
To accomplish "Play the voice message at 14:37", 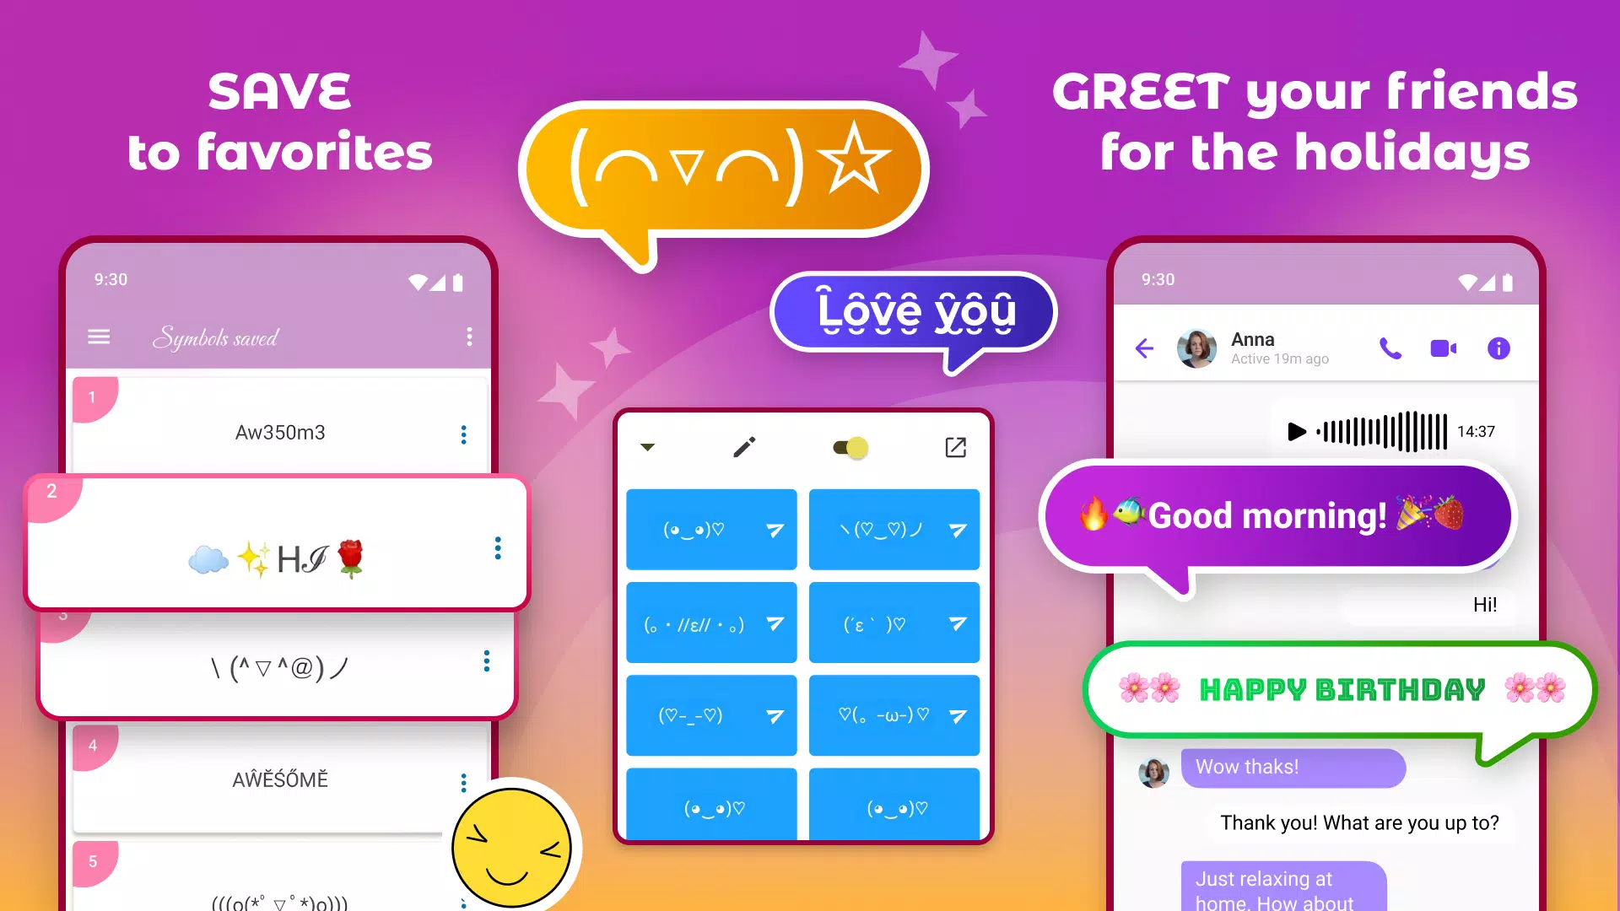I will [x=1296, y=432].
